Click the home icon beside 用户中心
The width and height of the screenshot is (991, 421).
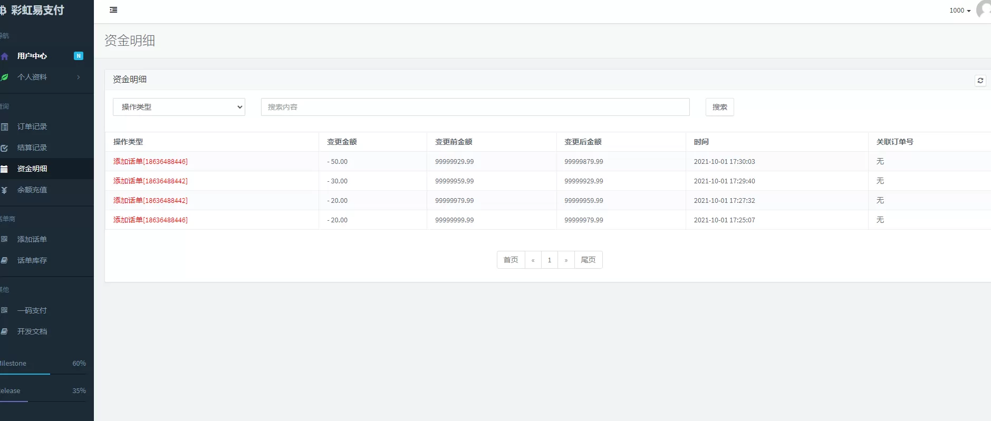click(5, 56)
